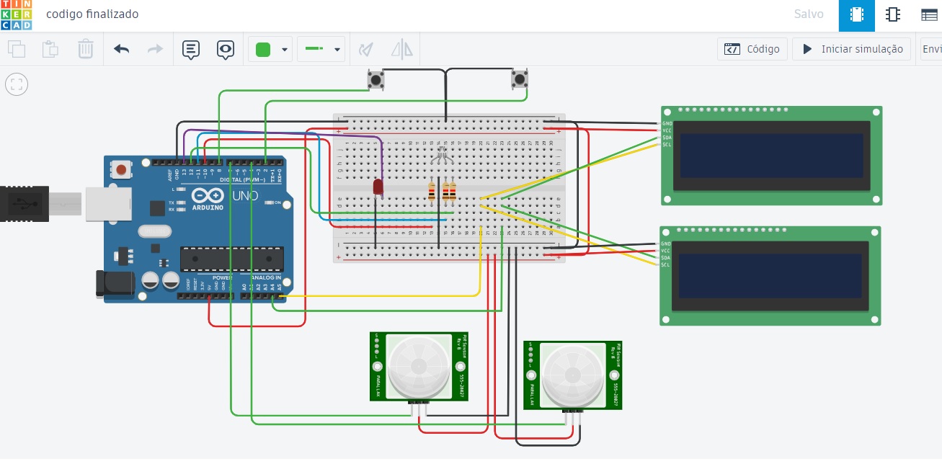Image resolution: width=942 pixels, height=464 pixels.
Task: Select the rotate tool
Action: [x=365, y=49]
